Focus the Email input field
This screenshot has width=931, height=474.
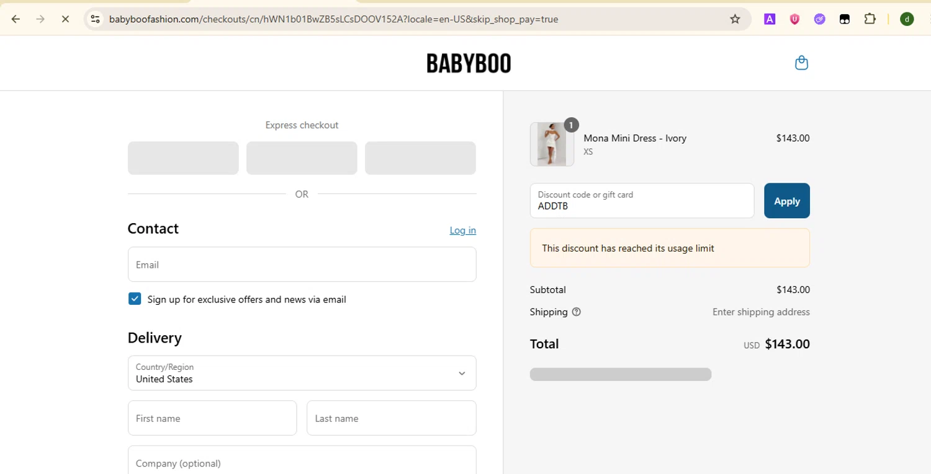[302, 265]
